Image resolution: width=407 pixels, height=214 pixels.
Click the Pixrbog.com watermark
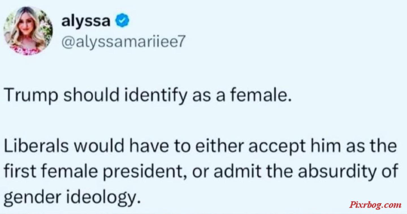pyautogui.click(x=375, y=204)
